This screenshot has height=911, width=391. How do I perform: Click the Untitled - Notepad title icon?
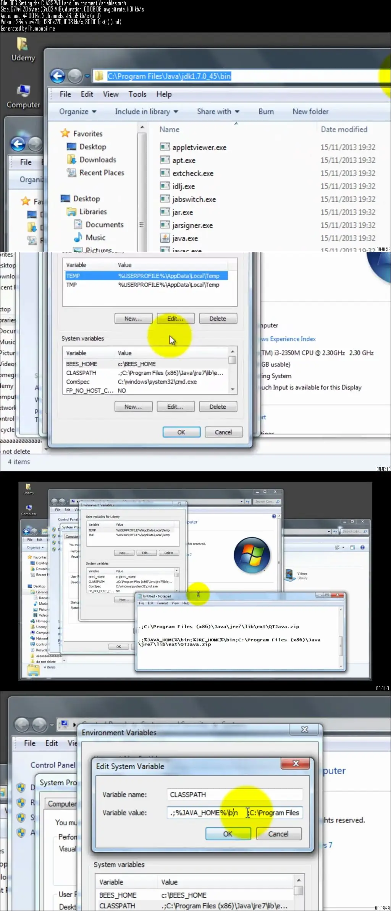pos(140,596)
